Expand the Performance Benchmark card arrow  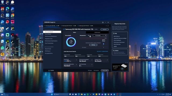pos(92,60)
